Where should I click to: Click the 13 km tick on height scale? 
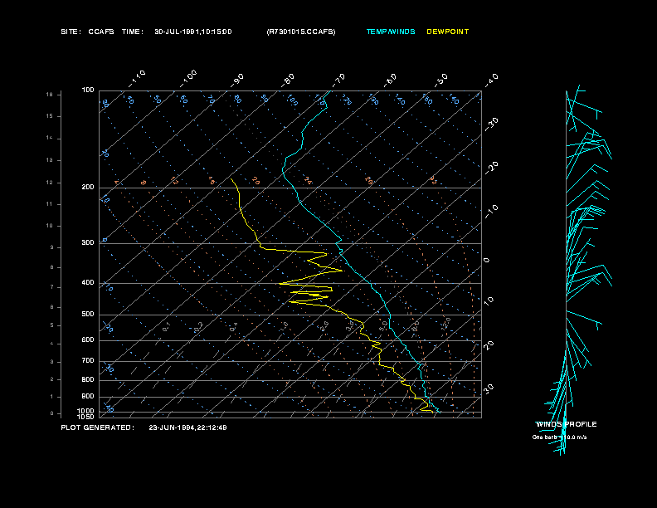[50, 160]
